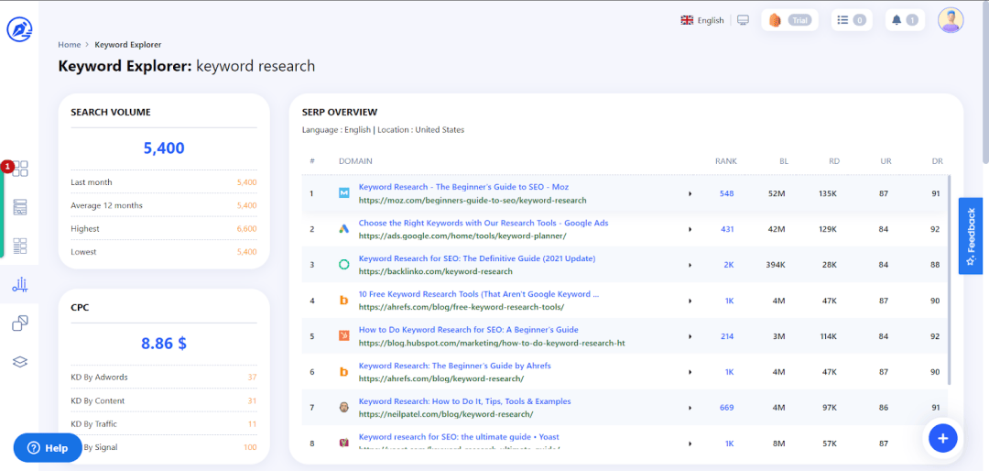Open the task list counter icon

851,20
